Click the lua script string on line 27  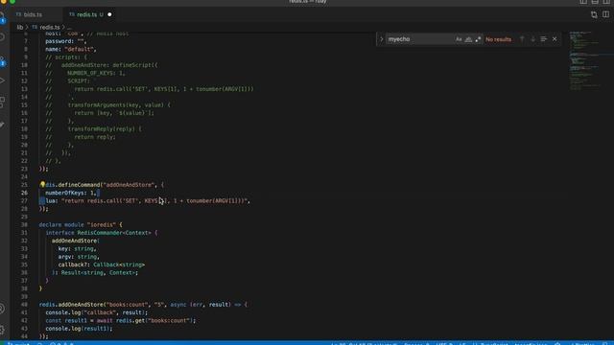coord(155,200)
